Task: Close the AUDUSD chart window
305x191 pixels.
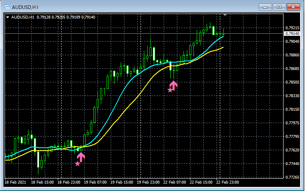Action: (x=293, y=7)
